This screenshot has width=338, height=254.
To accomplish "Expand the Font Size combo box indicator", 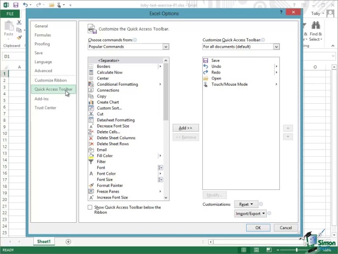I will click(161, 179).
